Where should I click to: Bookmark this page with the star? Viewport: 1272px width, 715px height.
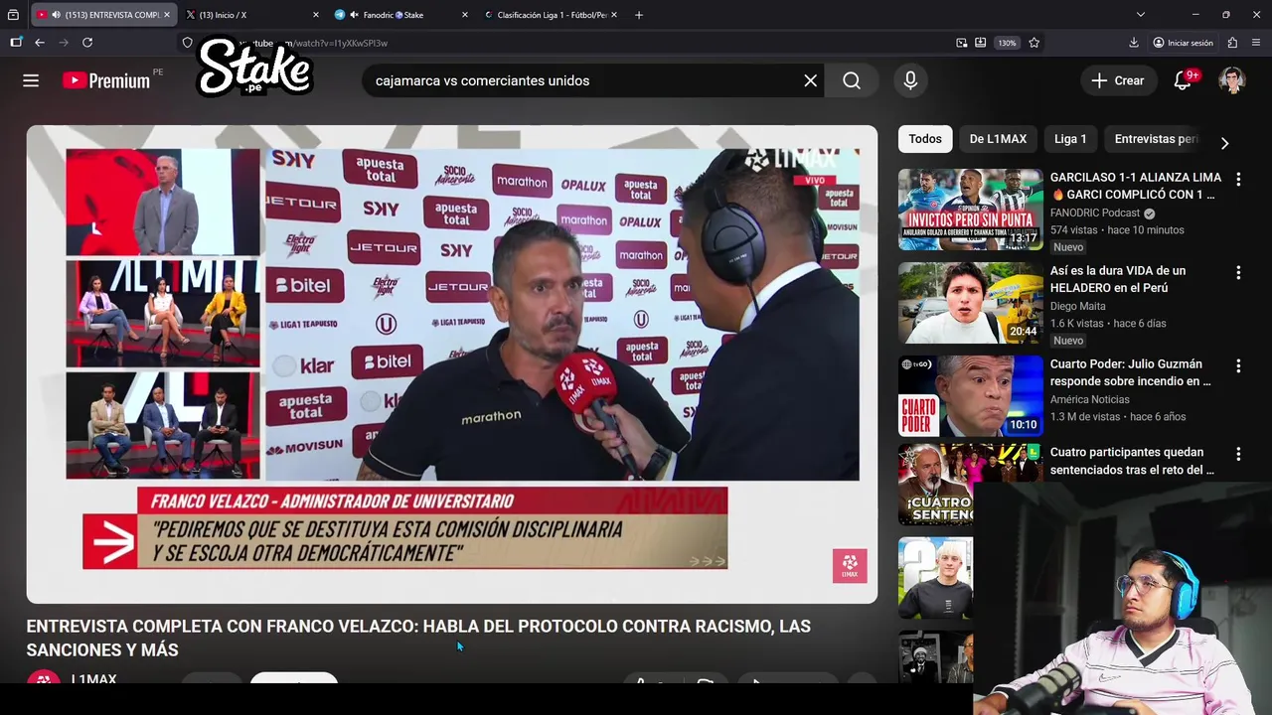coord(1034,43)
